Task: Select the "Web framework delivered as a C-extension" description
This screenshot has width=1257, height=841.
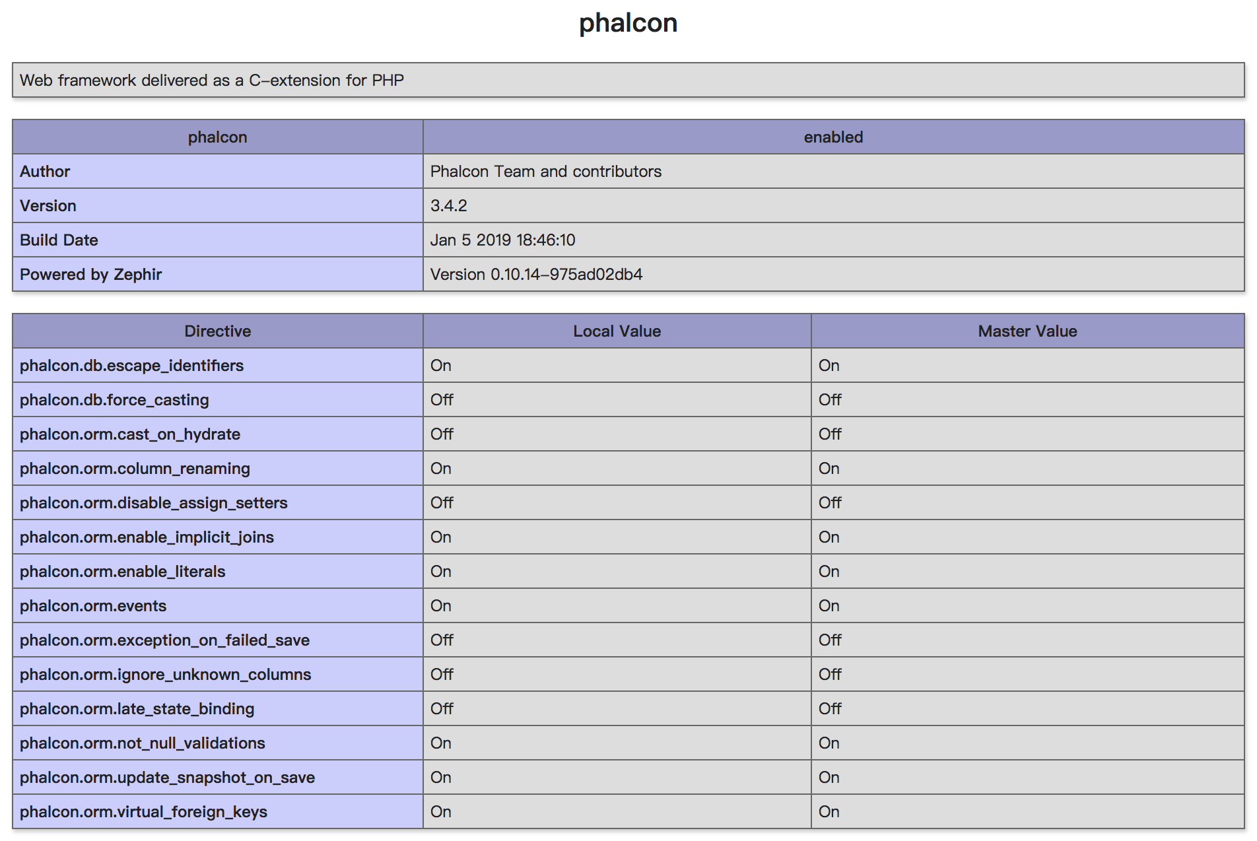Action: coord(212,81)
